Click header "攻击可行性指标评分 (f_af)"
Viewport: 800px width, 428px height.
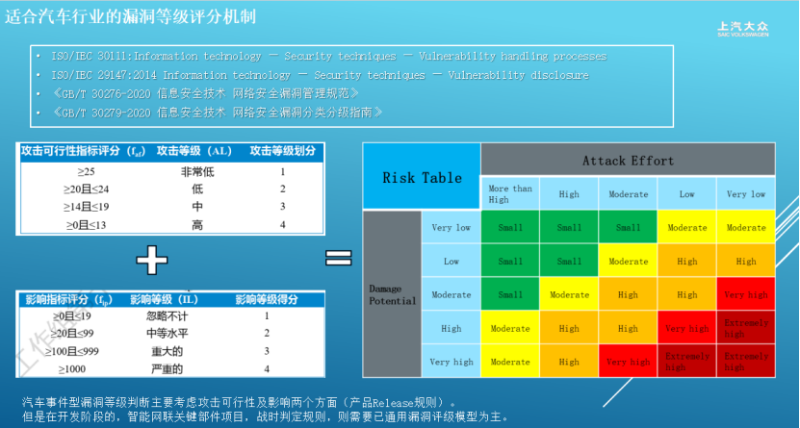83,151
